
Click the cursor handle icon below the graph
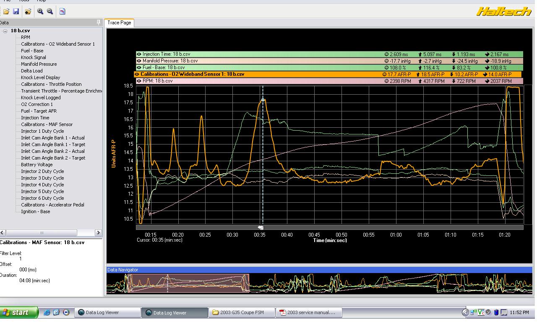(261, 227)
